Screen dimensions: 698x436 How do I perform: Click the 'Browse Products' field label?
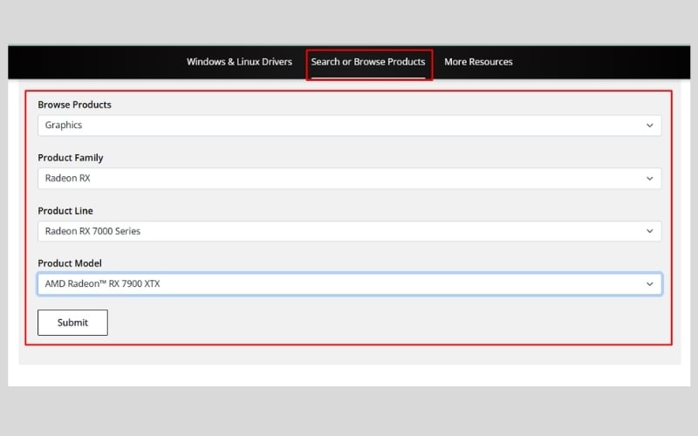(x=74, y=105)
